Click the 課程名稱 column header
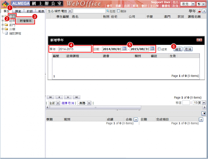 (194, 17)
